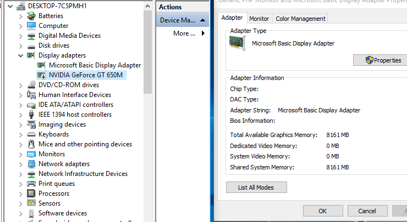Click the Human Interface Devices icon
The image size is (407, 222).
[31, 95]
